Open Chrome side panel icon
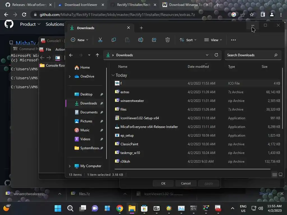Screen dimensions: 287x215 263,15
